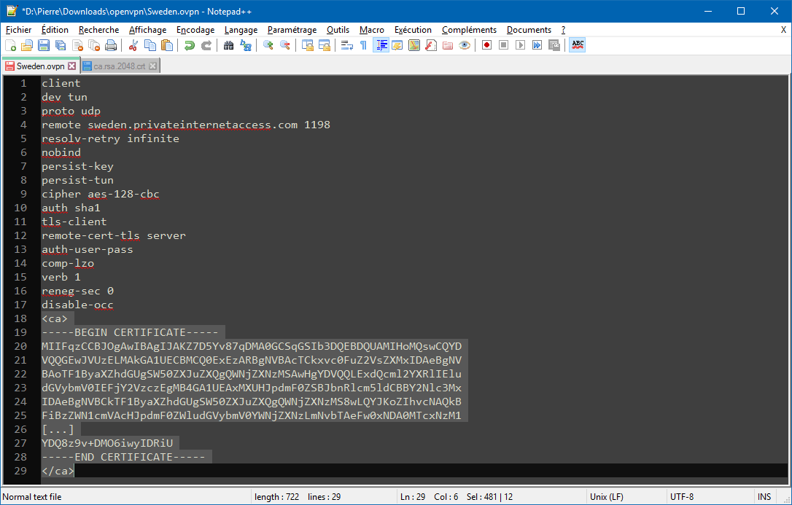
Task: Toggle synchronize vertical scrolling icon
Action: (308, 45)
